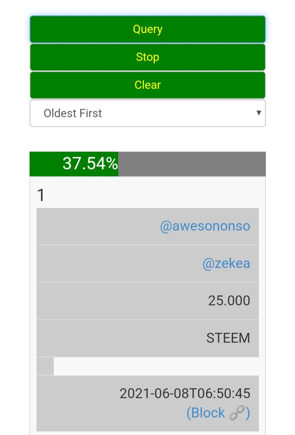Viewport: 295px width, 435px height.
Task: Click the white blank space beside the memo cell
Action: pyautogui.click(x=156, y=366)
